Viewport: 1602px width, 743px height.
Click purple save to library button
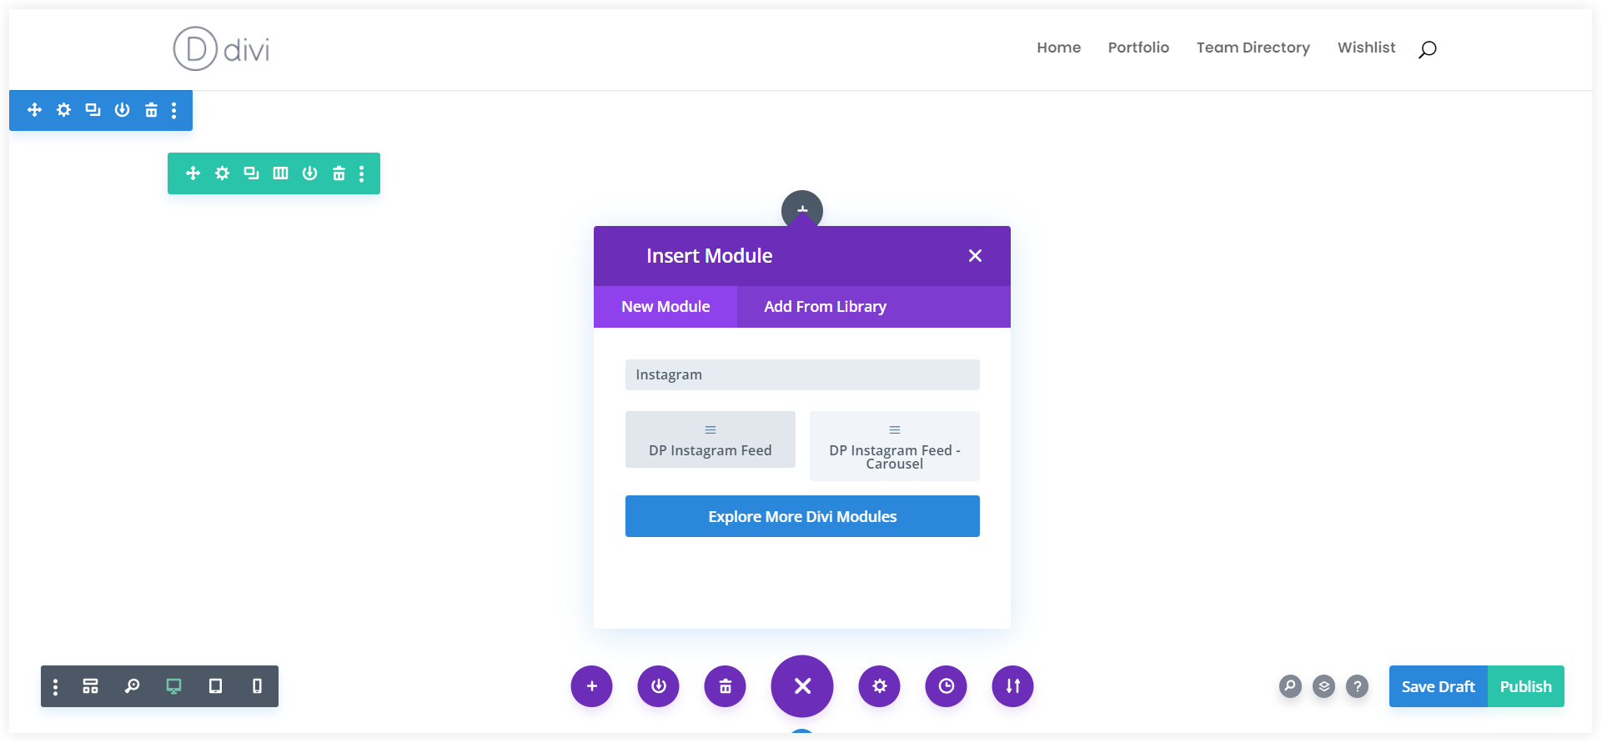click(x=658, y=686)
